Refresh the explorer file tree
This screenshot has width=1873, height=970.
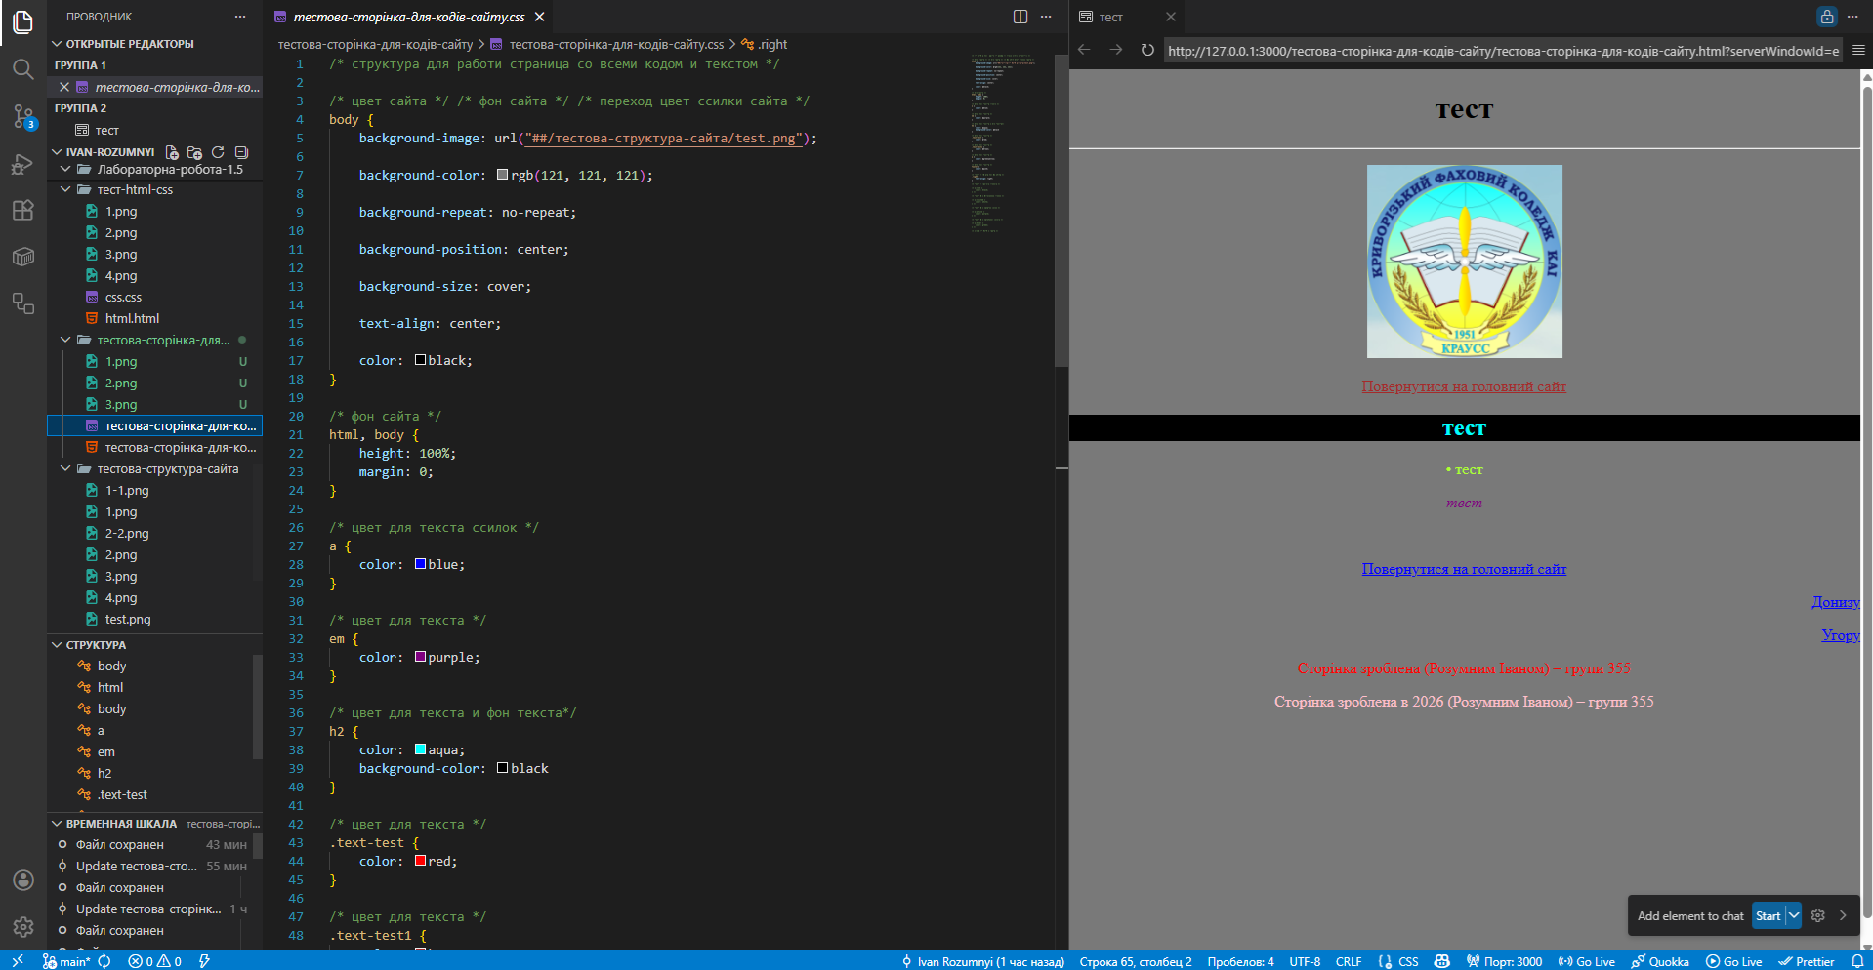218,152
